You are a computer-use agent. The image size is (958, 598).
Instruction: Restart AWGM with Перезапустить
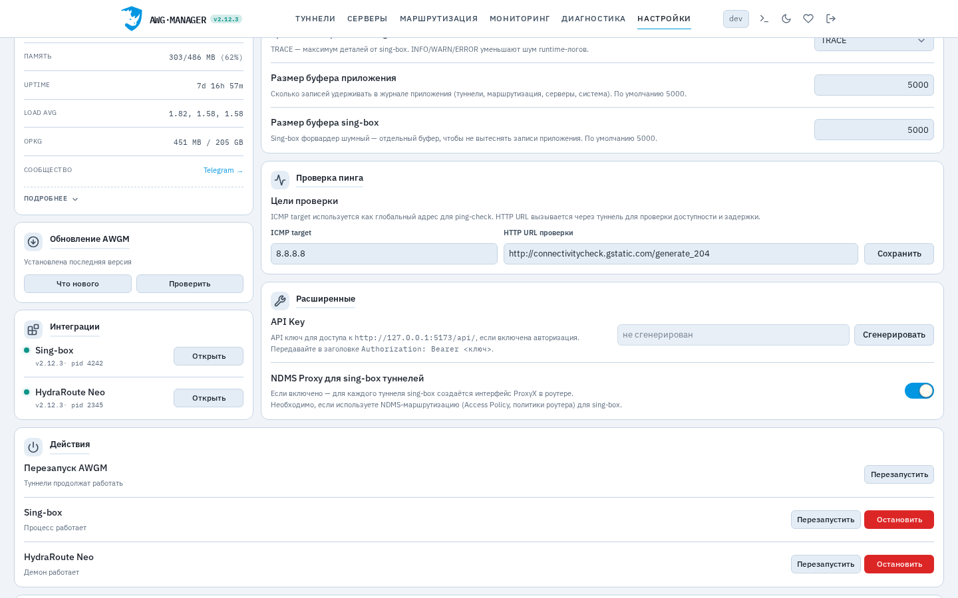pos(899,474)
